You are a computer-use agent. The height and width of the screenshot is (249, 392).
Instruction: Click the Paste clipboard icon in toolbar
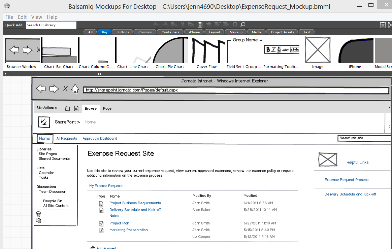[x=200, y=25]
